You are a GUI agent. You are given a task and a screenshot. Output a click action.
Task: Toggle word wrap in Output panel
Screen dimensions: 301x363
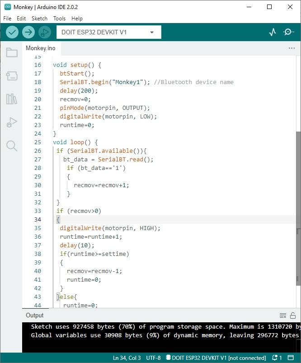[283, 316]
